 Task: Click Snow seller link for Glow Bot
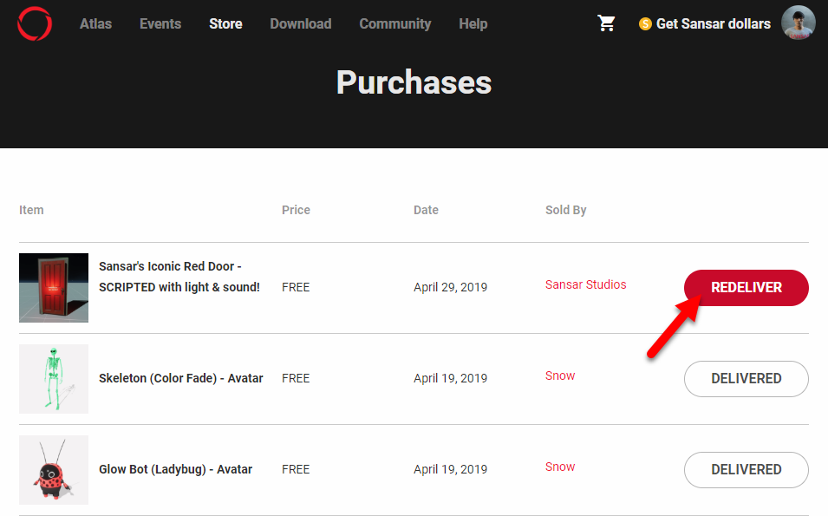click(x=560, y=467)
